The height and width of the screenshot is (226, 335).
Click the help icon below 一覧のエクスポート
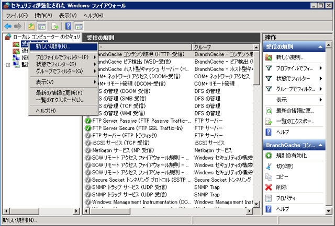[x=269, y=132]
